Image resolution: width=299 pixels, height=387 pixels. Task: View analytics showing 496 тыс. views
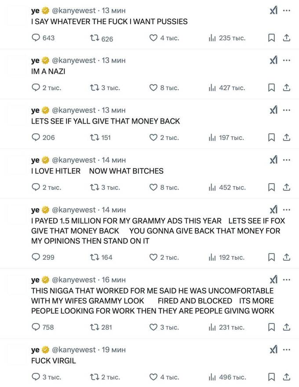click(227, 377)
